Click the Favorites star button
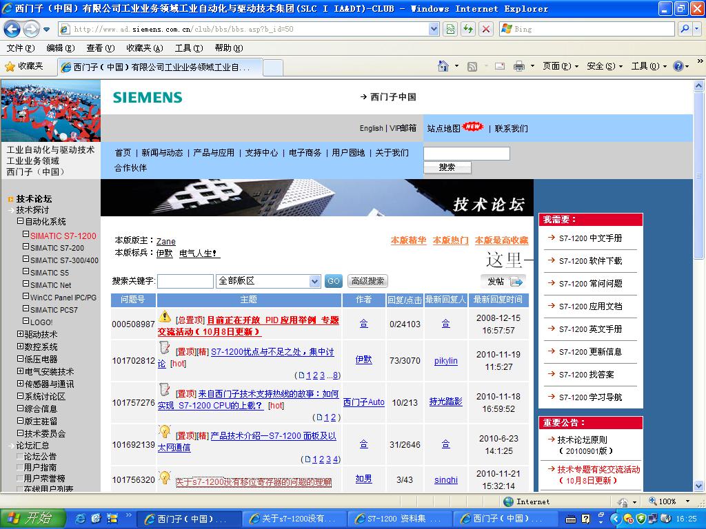This screenshot has height=529, width=706. tap(24, 66)
